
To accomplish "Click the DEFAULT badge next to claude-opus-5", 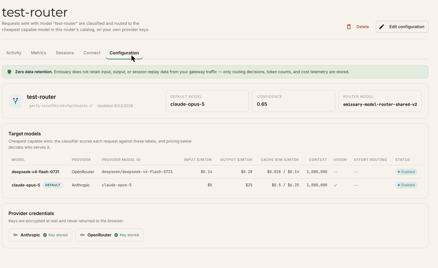I will tap(53, 185).
